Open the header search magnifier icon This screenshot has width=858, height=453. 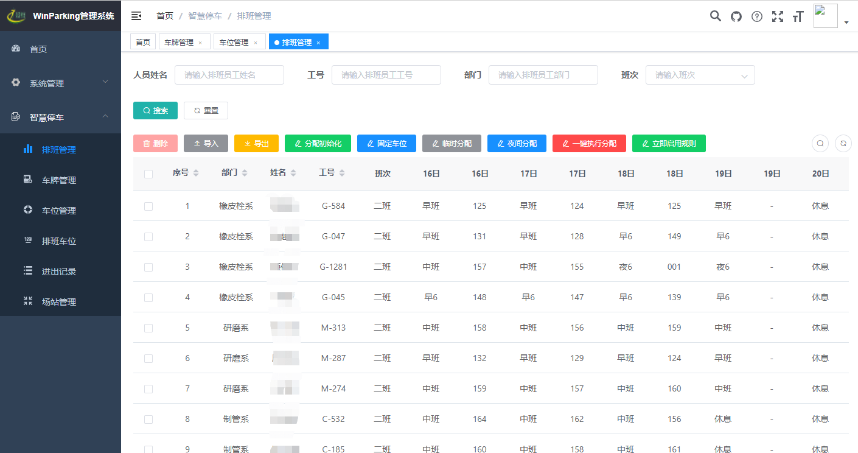point(716,16)
